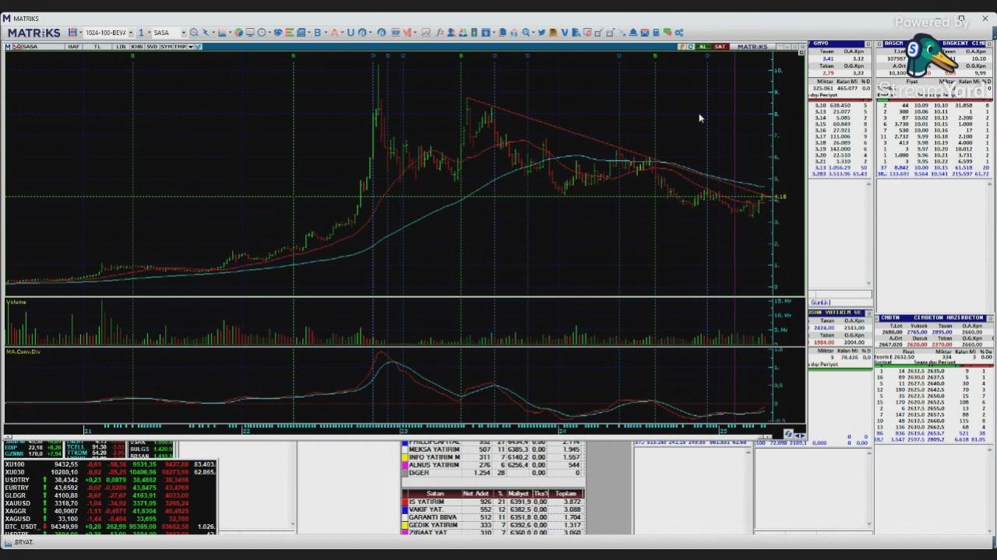Image resolution: width=997 pixels, height=560 pixels.
Task: Open the alarm bell toolbar icon
Action: [632, 33]
